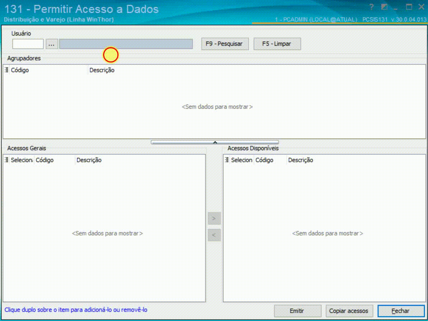Open Agrupadores grid column chooser icon
The width and height of the screenshot is (428, 321).
(x=6, y=70)
